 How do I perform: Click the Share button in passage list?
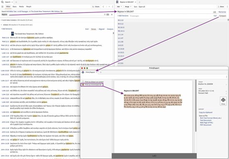coord(221,7)
